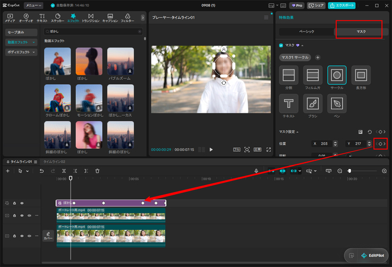Toggle visibility of the ぼかし effect track
This screenshot has width=392, height=267.
(22, 203)
